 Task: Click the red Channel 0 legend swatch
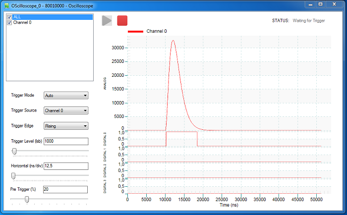[135, 32]
